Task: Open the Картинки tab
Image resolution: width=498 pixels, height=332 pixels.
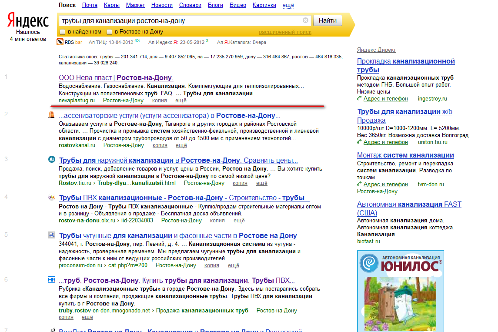Action: 264,5
